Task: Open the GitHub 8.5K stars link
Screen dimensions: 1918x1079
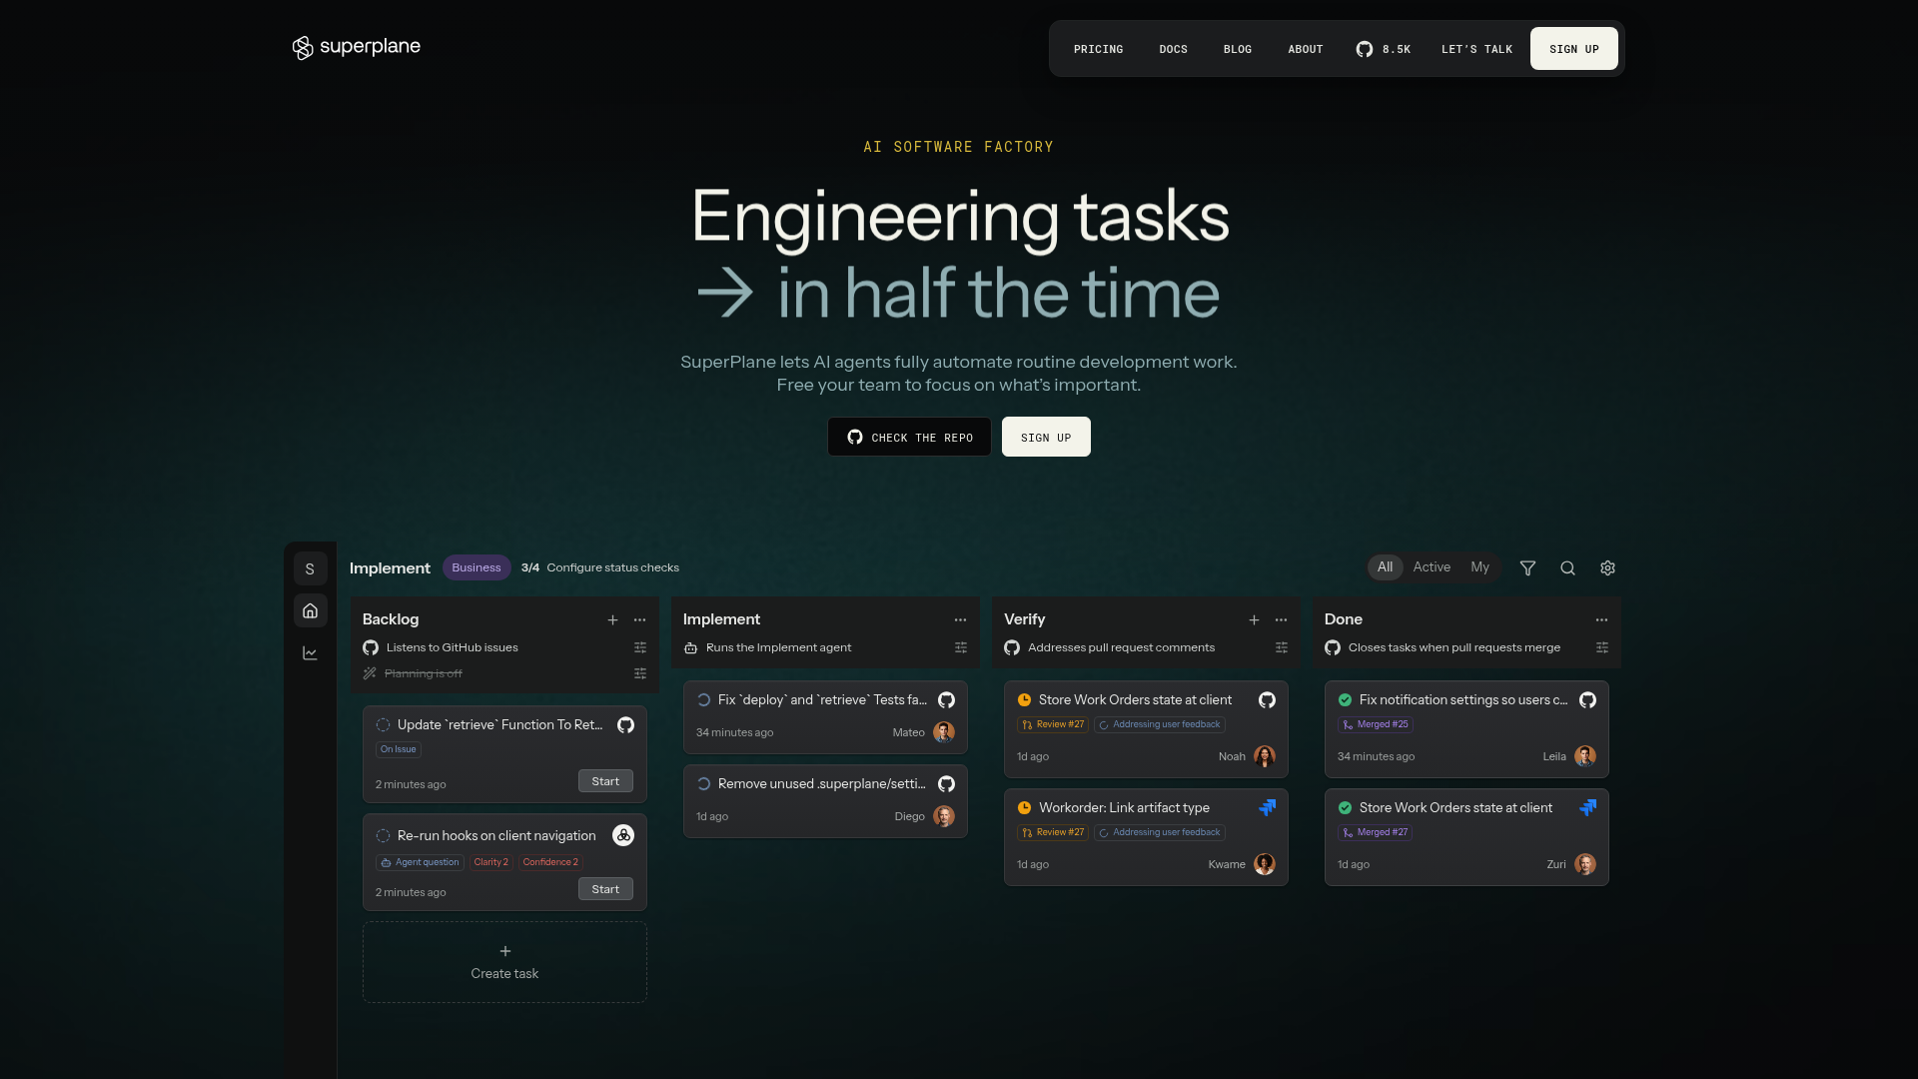Action: click(1383, 49)
